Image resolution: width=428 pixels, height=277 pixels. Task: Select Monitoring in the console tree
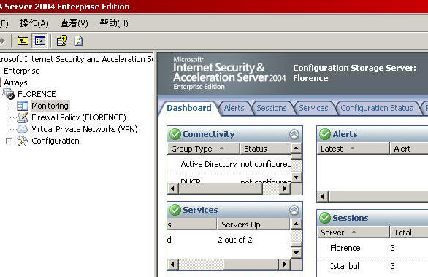(50, 106)
